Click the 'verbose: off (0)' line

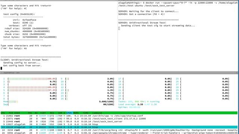pyautogui.click(x=20, y=26)
